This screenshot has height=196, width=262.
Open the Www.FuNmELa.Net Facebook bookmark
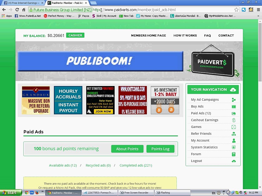[28, 16]
